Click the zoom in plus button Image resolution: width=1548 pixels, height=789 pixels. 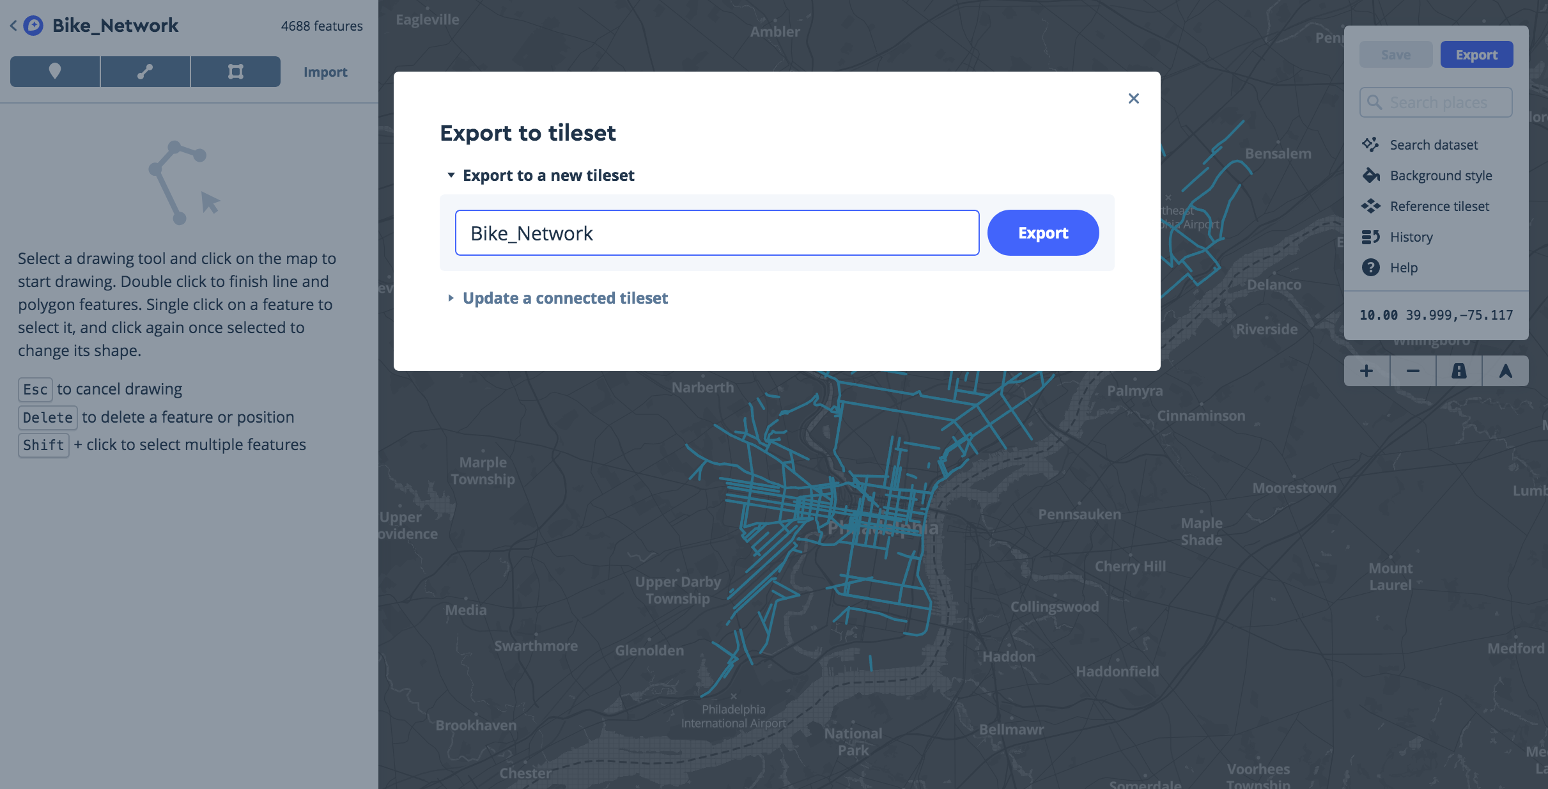pos(1366,371)
